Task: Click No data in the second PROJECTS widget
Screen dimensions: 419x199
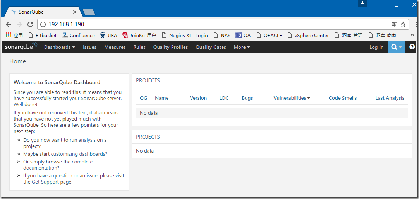Action: coord(145,151)
